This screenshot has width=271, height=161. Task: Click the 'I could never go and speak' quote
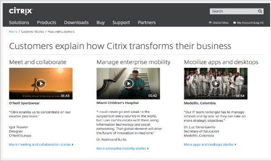129,123
